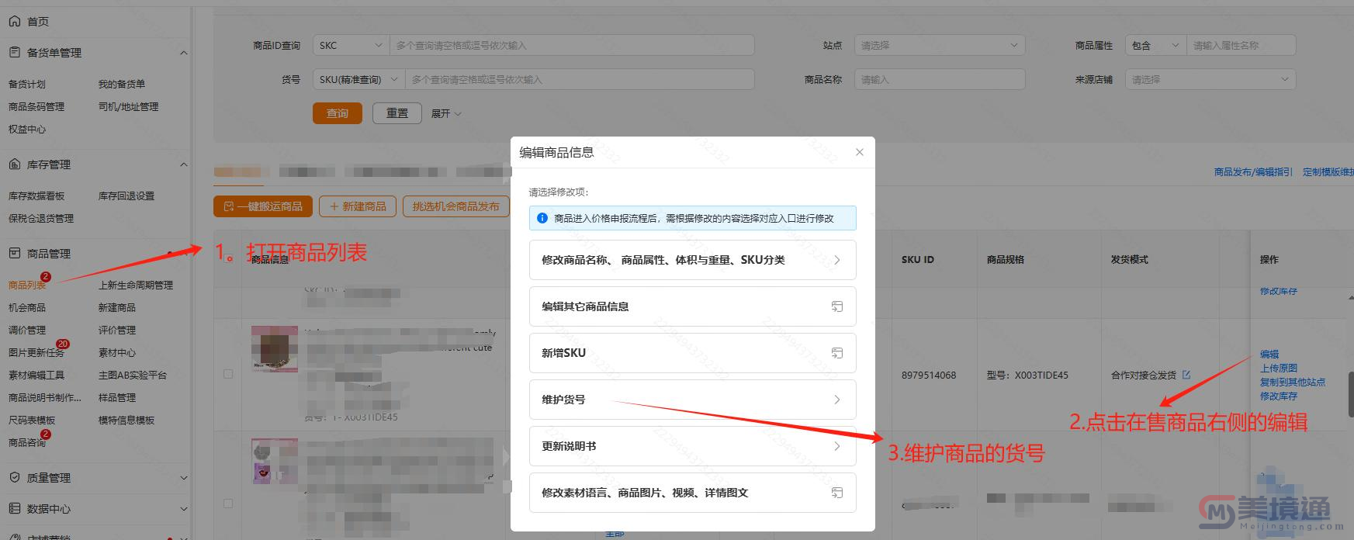
Task: Open 库存数据看板 in sidebar
Action: click(x=36, y=196)
